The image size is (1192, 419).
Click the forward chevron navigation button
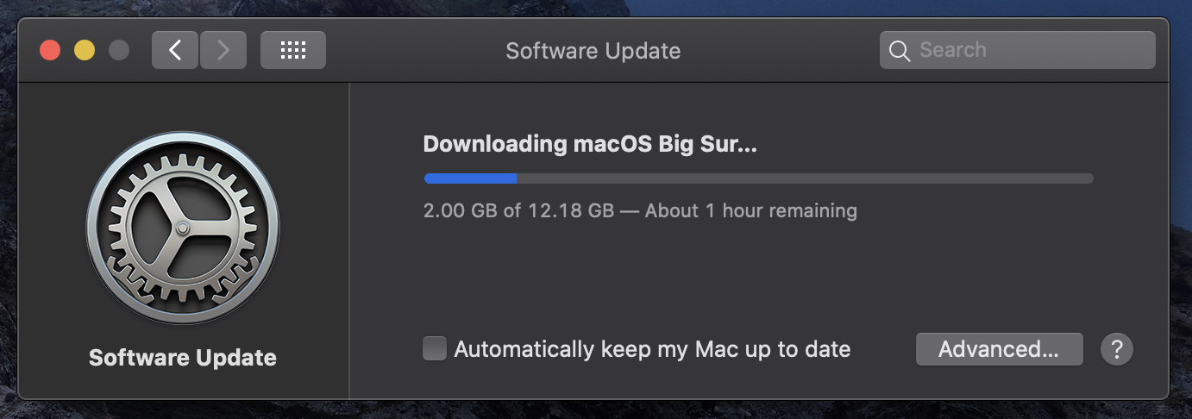tap(223, 50)
